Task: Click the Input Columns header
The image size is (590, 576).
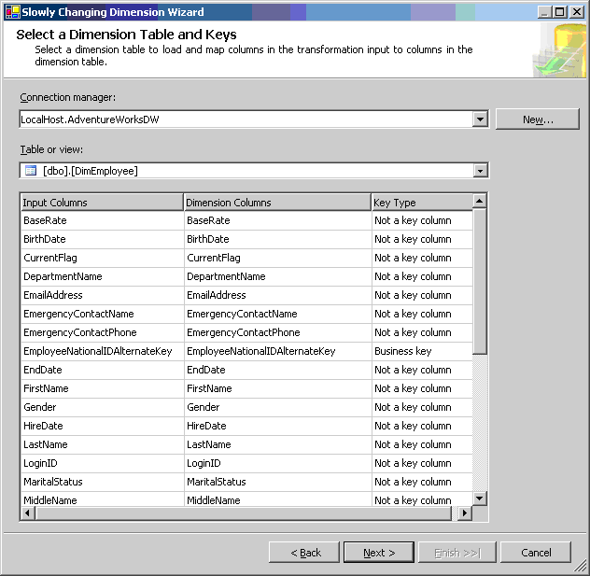Action: [102, 203]
